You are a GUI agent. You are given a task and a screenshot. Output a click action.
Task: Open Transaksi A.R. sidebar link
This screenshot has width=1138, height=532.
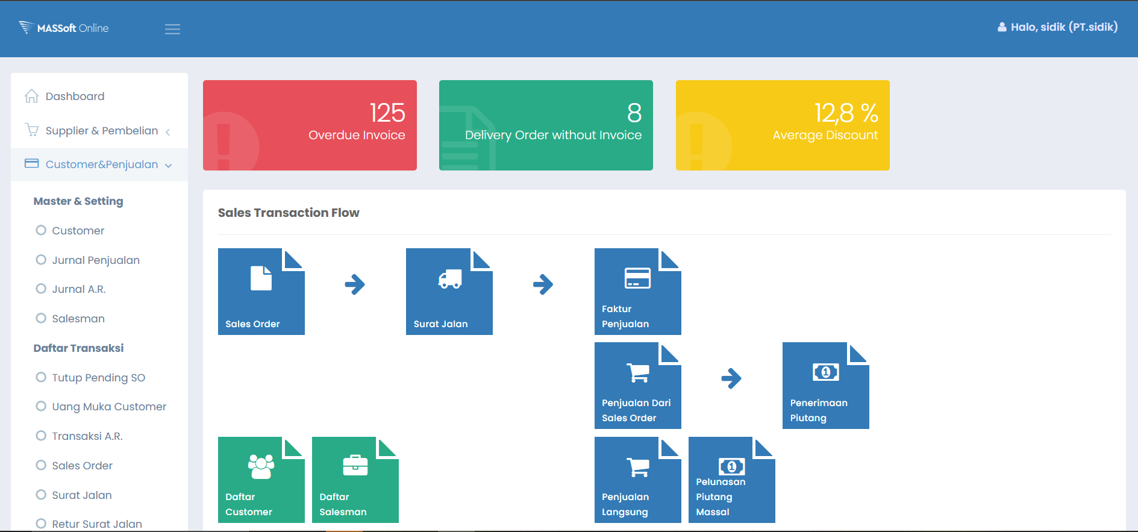pyautogui.click(x=87, y=436)
